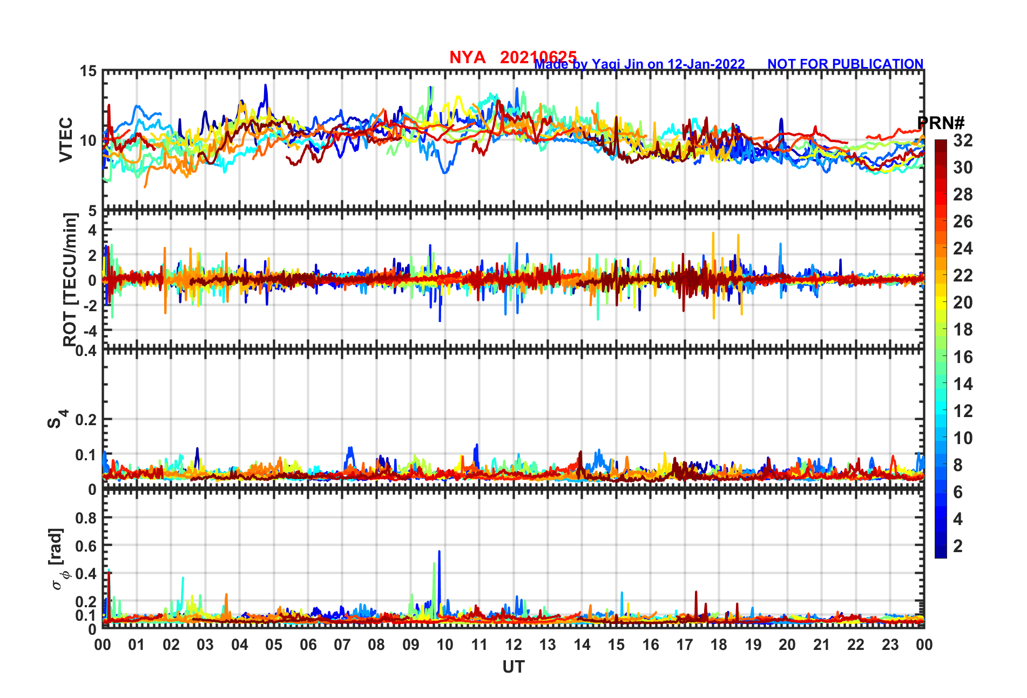This screenshot has width=1027, height=698.
Task: Click the red title NYA 20210625
Action: 513,57
